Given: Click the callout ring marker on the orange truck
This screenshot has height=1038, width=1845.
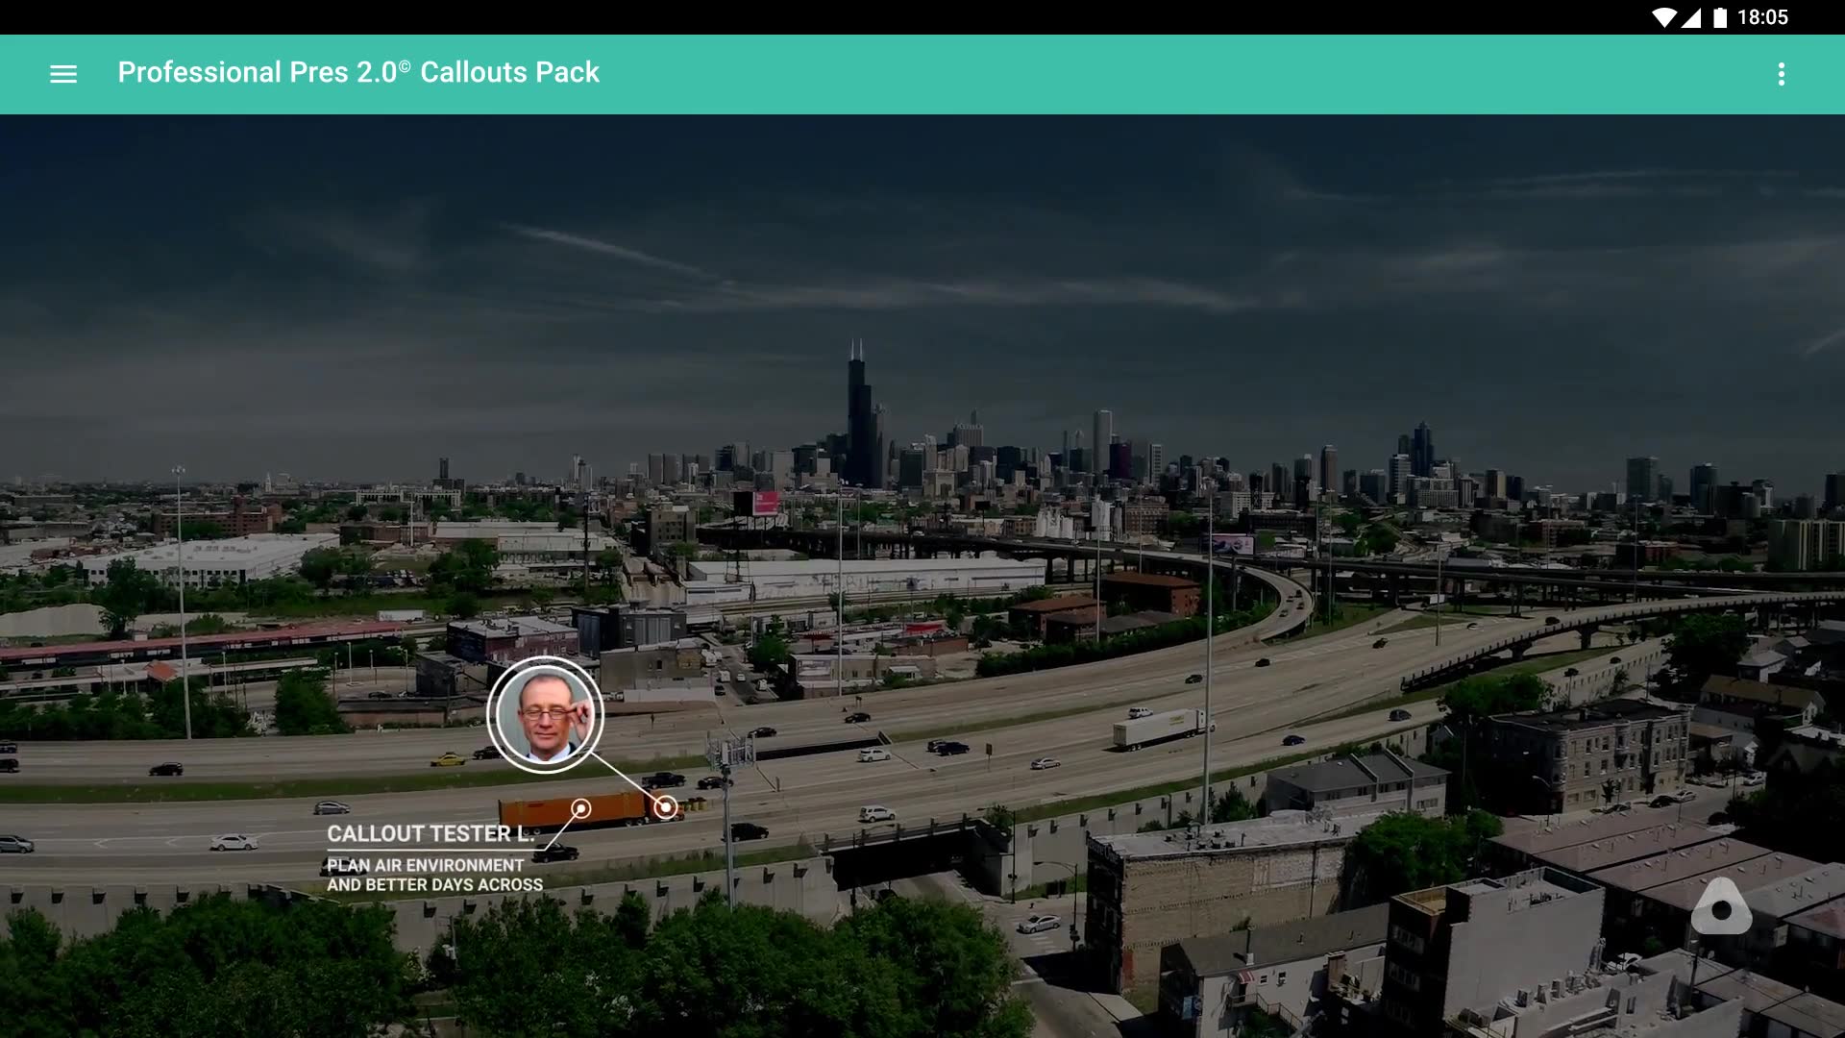Looking at the screenshot, I should point(580,809).
